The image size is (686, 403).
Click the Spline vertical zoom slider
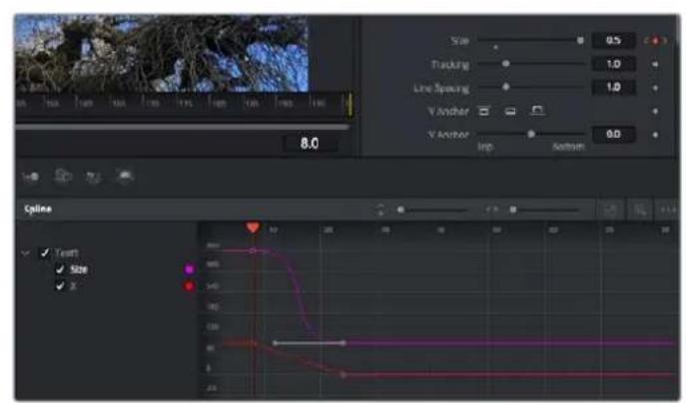coord(431,209)
